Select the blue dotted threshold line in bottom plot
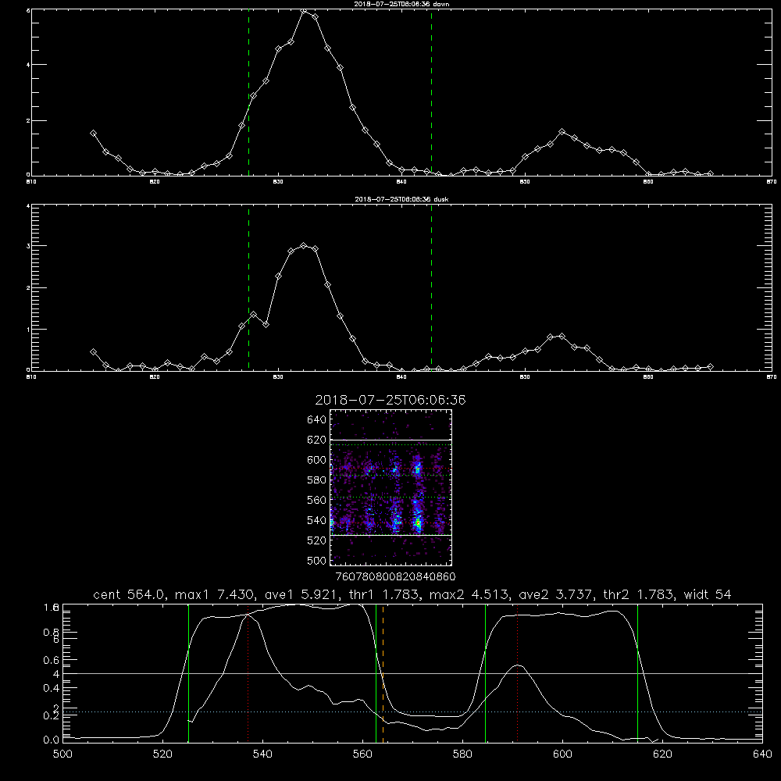 coord(412,711)
